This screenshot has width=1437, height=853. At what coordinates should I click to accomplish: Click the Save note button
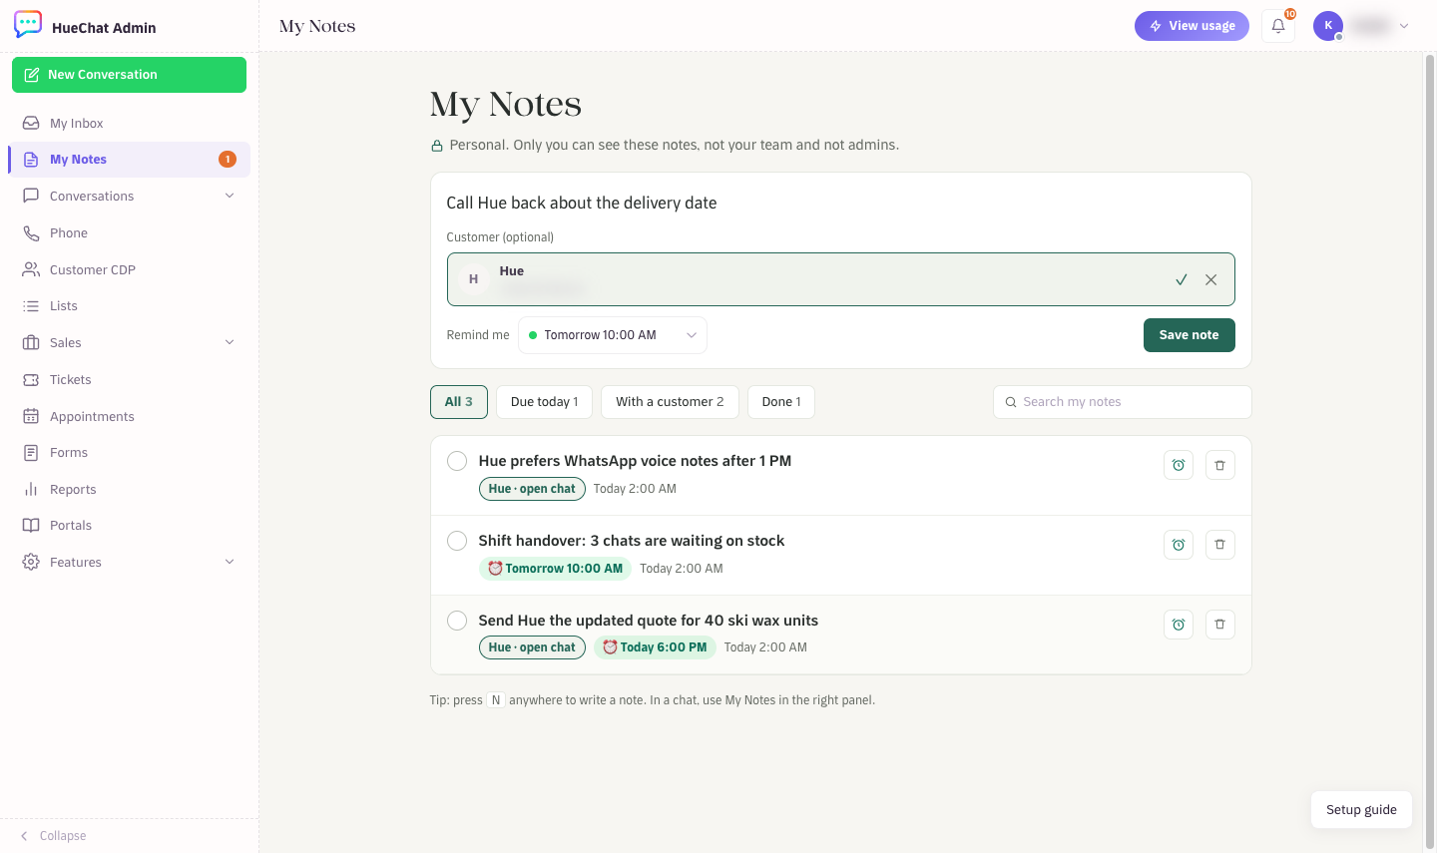(1189, 335)
